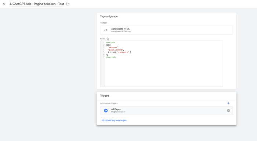
Task: Click the Tagconfiguratie heading
Action: pos(109,16)
